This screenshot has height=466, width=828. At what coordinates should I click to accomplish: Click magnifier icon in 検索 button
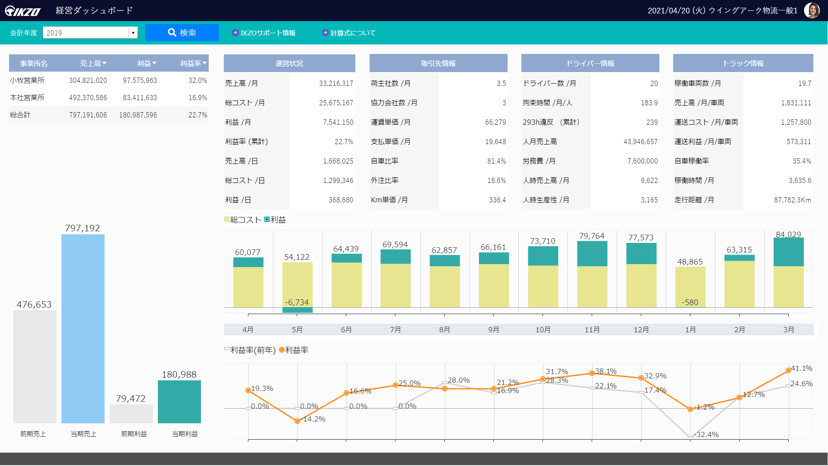tap(172, 33)
